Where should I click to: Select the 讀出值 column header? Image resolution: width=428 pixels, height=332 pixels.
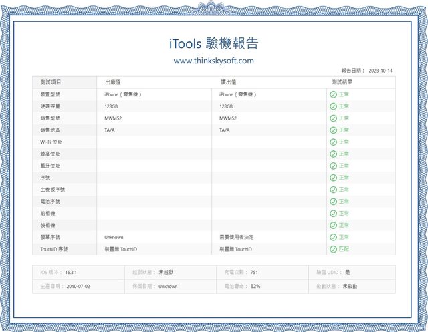(x=229, y=82)
